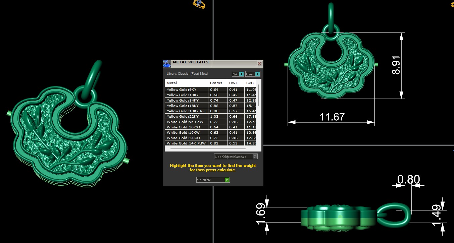Click the 0.80 dimension label
The image size is (454, 243).
click(408, 180)
